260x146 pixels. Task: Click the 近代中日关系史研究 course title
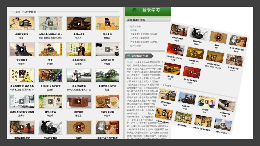[50, 86]
